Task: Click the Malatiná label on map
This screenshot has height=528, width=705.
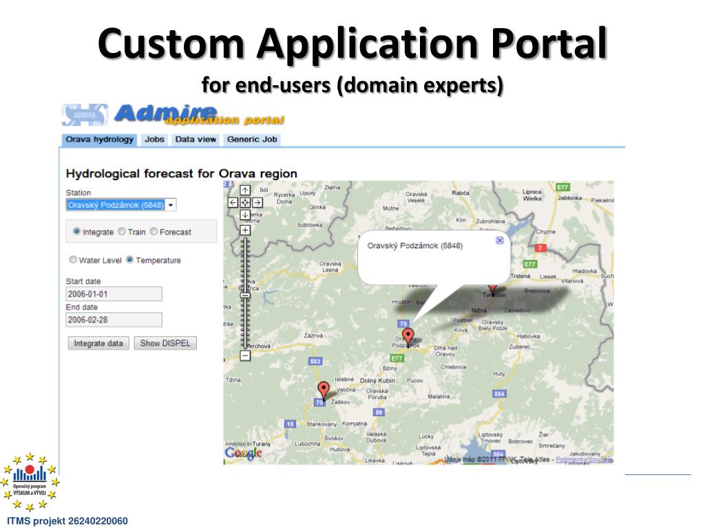Action: [439, 397]
